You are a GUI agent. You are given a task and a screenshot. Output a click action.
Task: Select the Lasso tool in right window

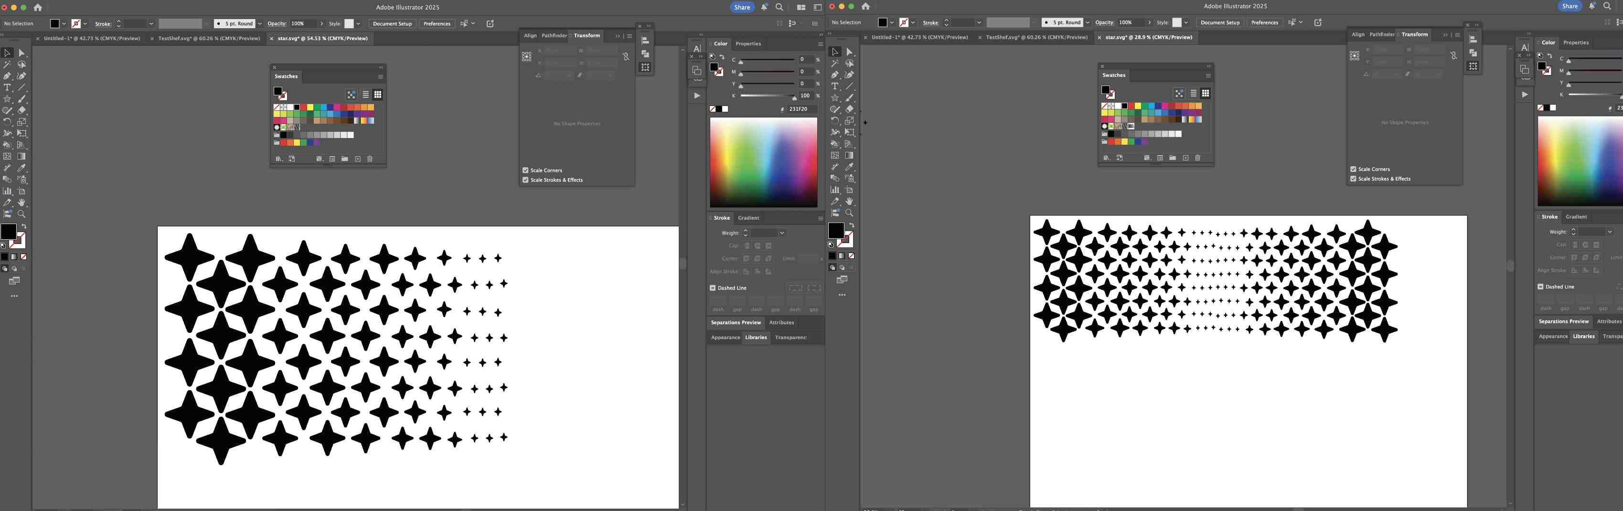849,63
